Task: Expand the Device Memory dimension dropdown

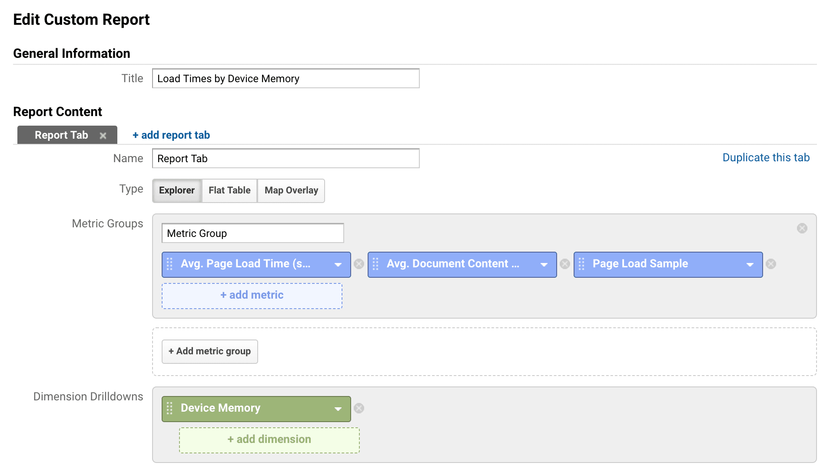Action: click(x=338, y=409)
